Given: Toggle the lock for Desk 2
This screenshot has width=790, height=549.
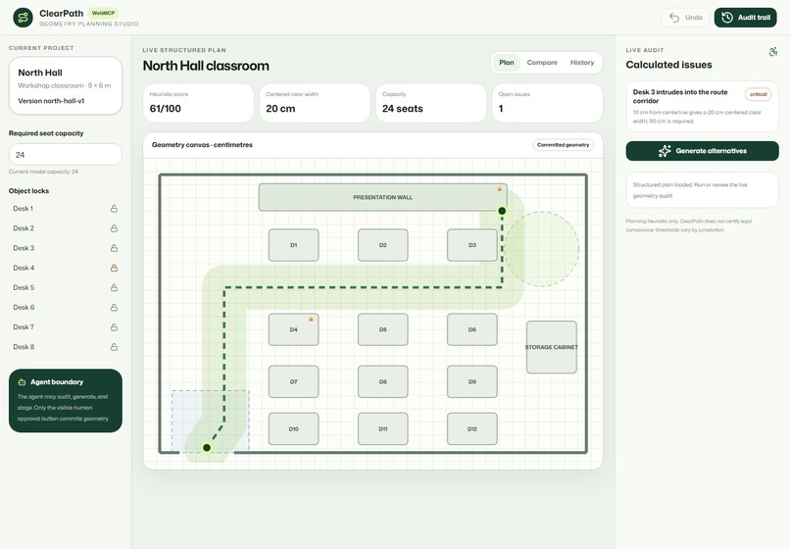Looking at the screenshot, I should [114, 228].
